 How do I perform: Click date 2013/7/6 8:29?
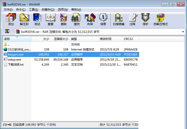click(109, 49)
